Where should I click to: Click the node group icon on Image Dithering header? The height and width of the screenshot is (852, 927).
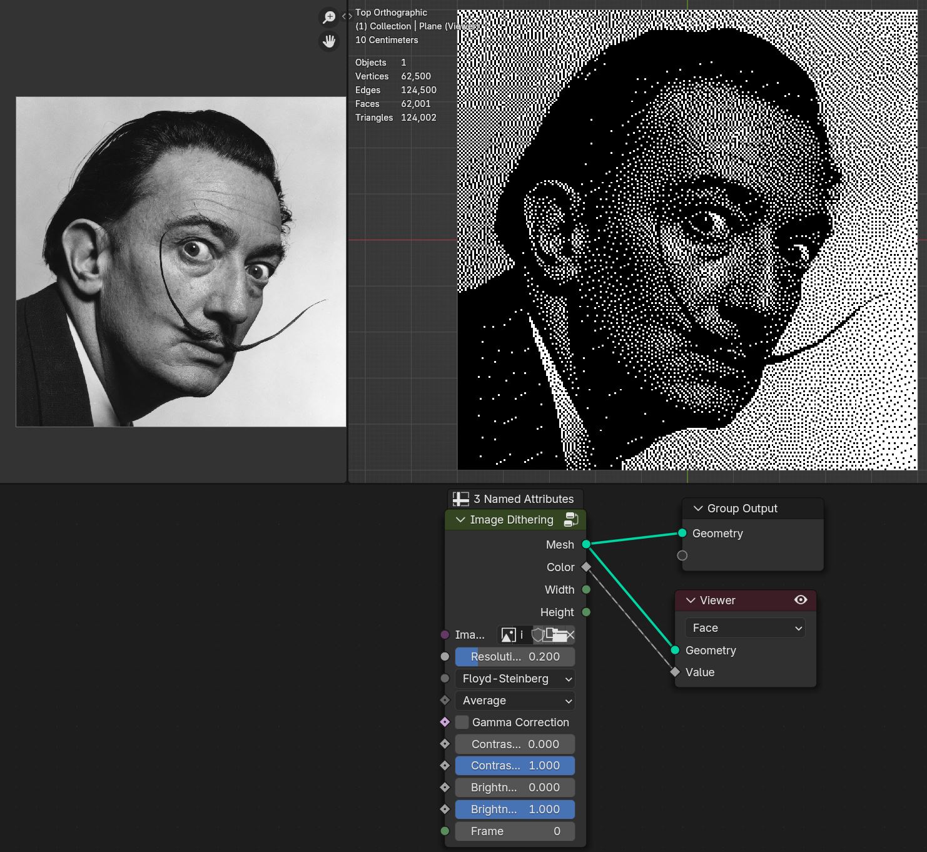pos(570,519)
